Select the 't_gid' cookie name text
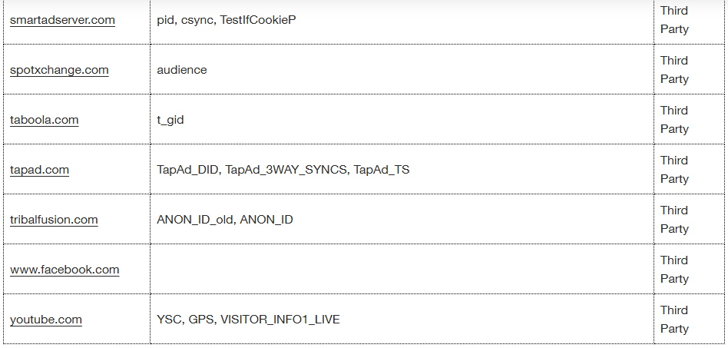This screenshot has height=348, width=728. click(170, 120)
